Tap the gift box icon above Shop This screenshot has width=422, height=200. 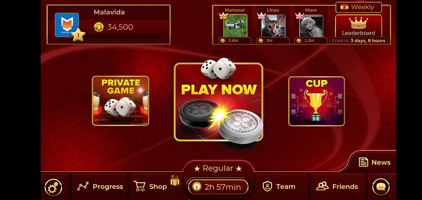(175, 181)
